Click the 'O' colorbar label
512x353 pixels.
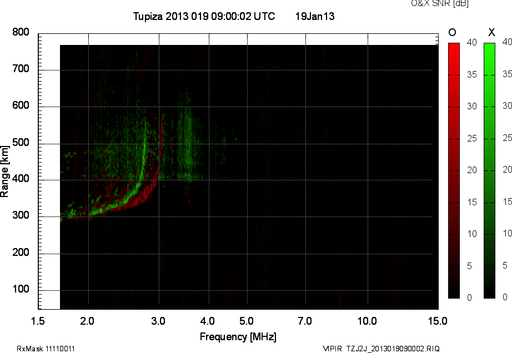click(452, 32)
